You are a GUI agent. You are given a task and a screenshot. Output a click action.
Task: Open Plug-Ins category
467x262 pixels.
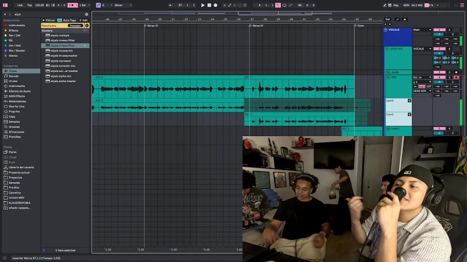[x=14, y=111]
